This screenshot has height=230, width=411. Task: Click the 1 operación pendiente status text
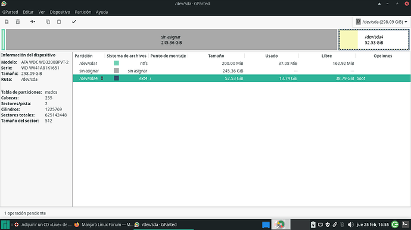coord(25,213)
